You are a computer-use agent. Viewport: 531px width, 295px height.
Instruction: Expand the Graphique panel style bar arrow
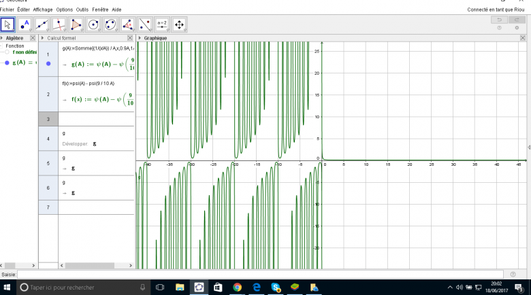(x=140, y=38)
